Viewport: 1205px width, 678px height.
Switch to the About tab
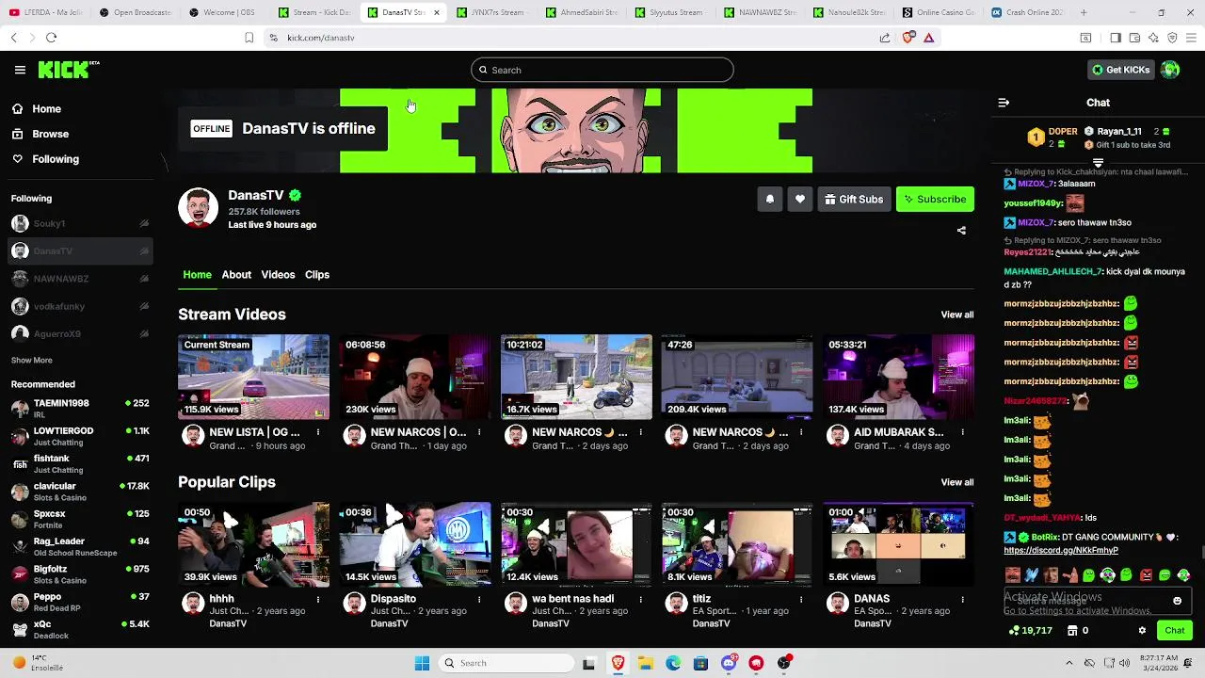pyautogui.click(x=236, y=274)
